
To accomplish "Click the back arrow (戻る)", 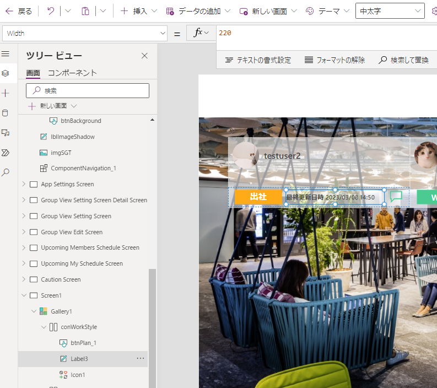I will (x=18, y=11).
